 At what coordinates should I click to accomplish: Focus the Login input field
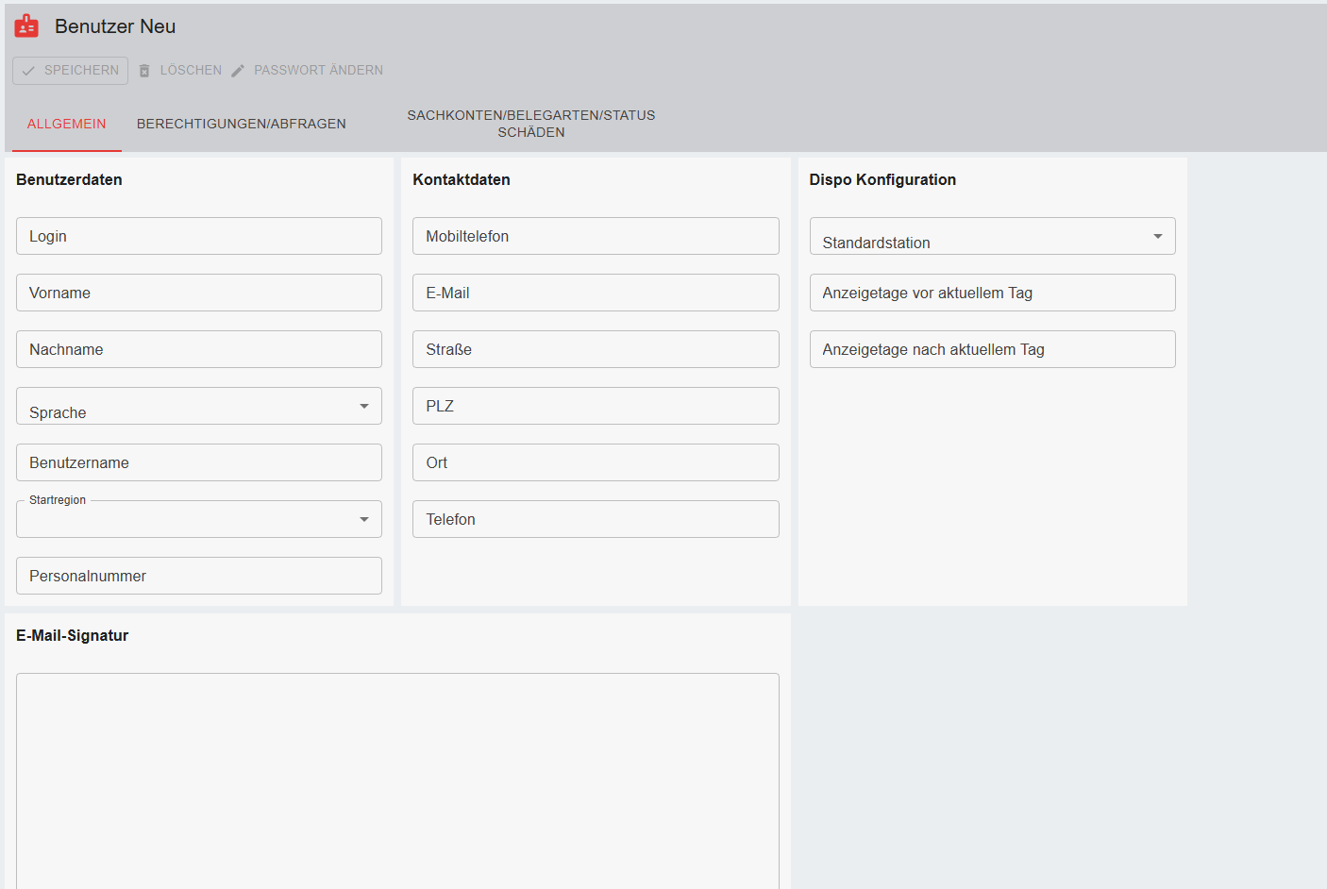[x=198, y=236]
